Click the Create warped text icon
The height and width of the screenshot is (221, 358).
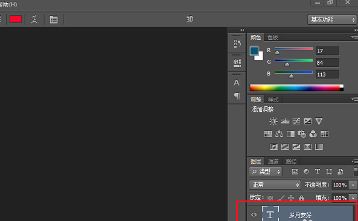(x=34, y=19)
